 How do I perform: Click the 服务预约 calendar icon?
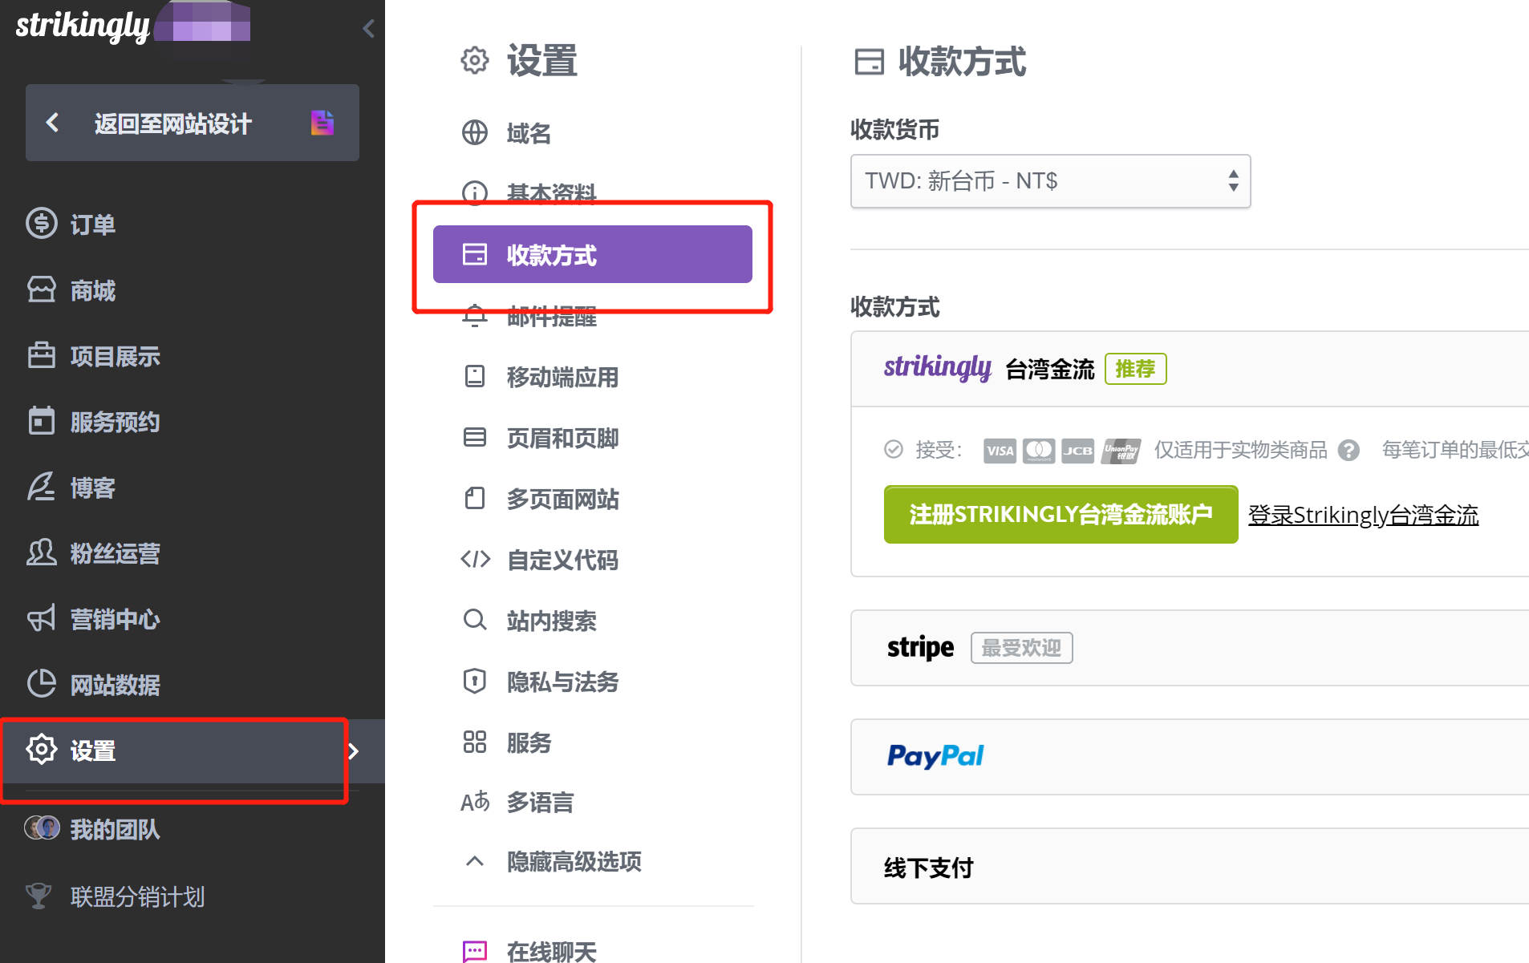coord(42,420)
